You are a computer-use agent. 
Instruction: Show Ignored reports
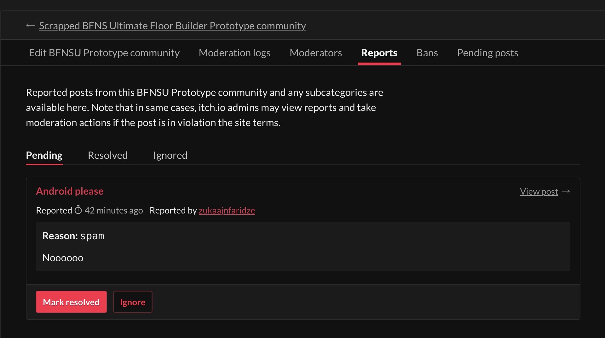pyautogui.click(x=170, y=155)
